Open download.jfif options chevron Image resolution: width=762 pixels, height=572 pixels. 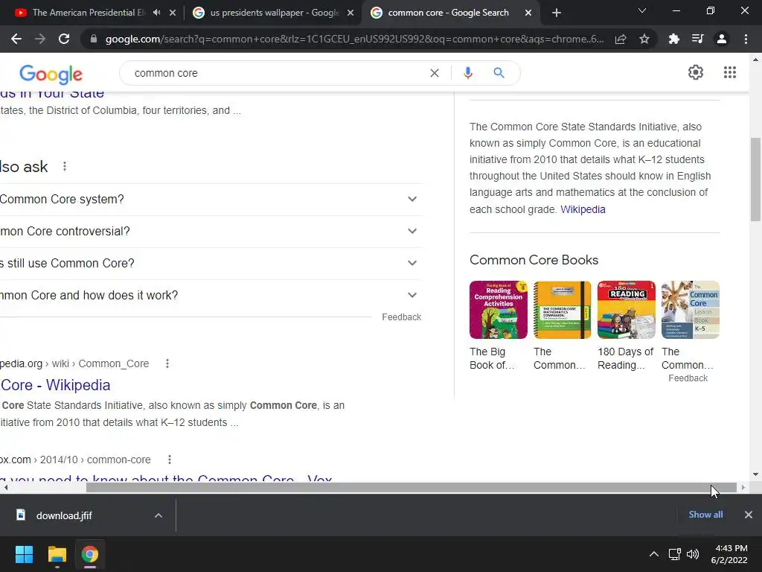click(159, 515)
